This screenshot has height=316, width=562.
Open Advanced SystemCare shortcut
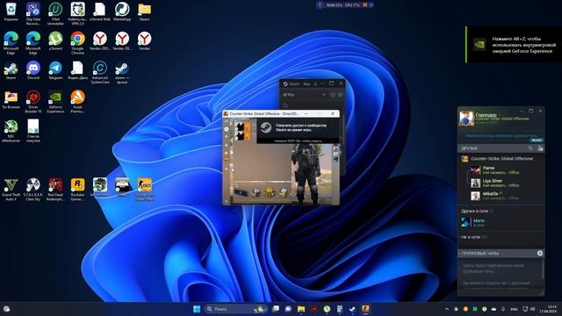tap(99, 72)
